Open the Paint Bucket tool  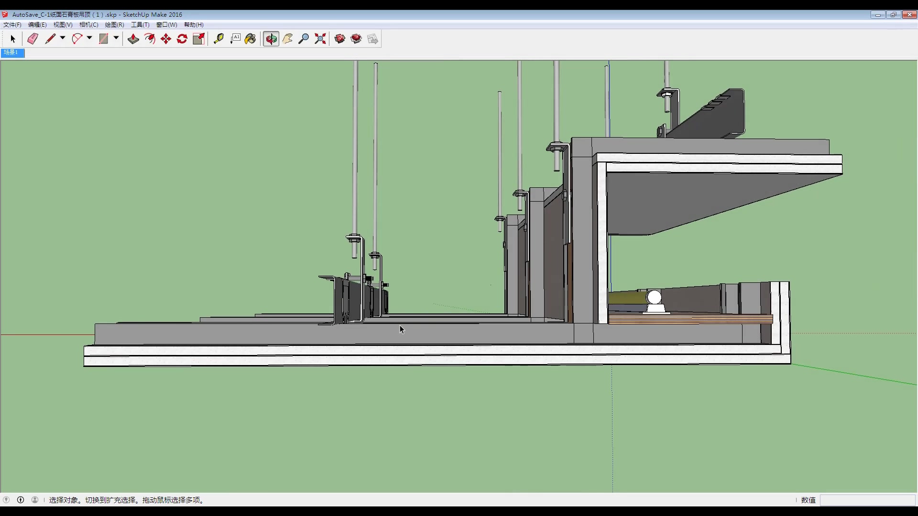tap(251, 39)
